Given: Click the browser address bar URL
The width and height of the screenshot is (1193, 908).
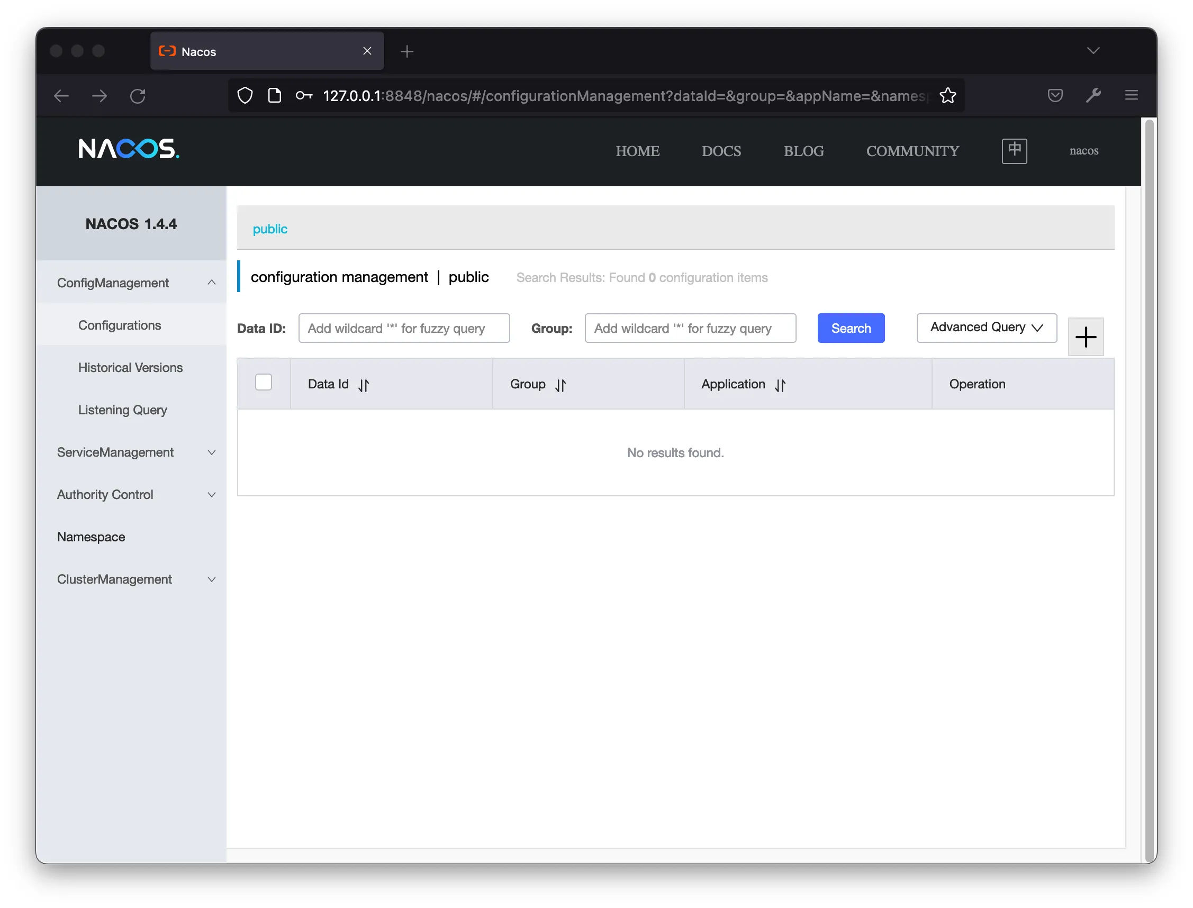Looking at the screenshot, I should click(626, 96).
